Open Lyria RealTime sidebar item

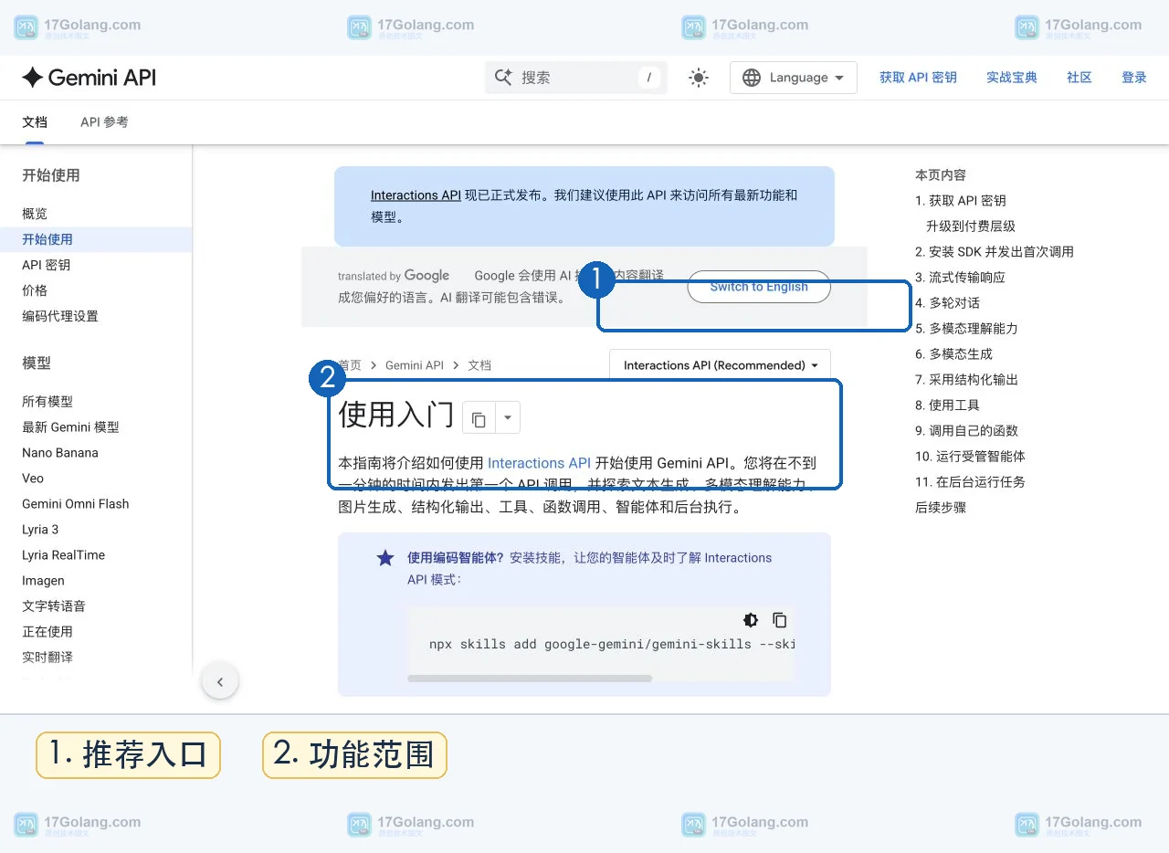point(64,555)
